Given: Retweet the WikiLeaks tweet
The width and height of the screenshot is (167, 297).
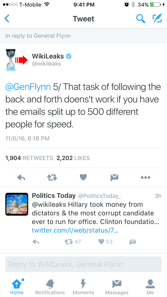Looking at the screenshot, I should (52, 177).
